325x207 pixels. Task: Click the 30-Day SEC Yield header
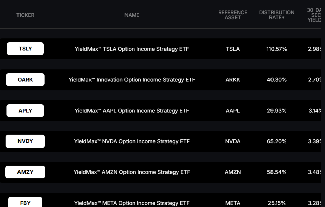click(314, 15)
